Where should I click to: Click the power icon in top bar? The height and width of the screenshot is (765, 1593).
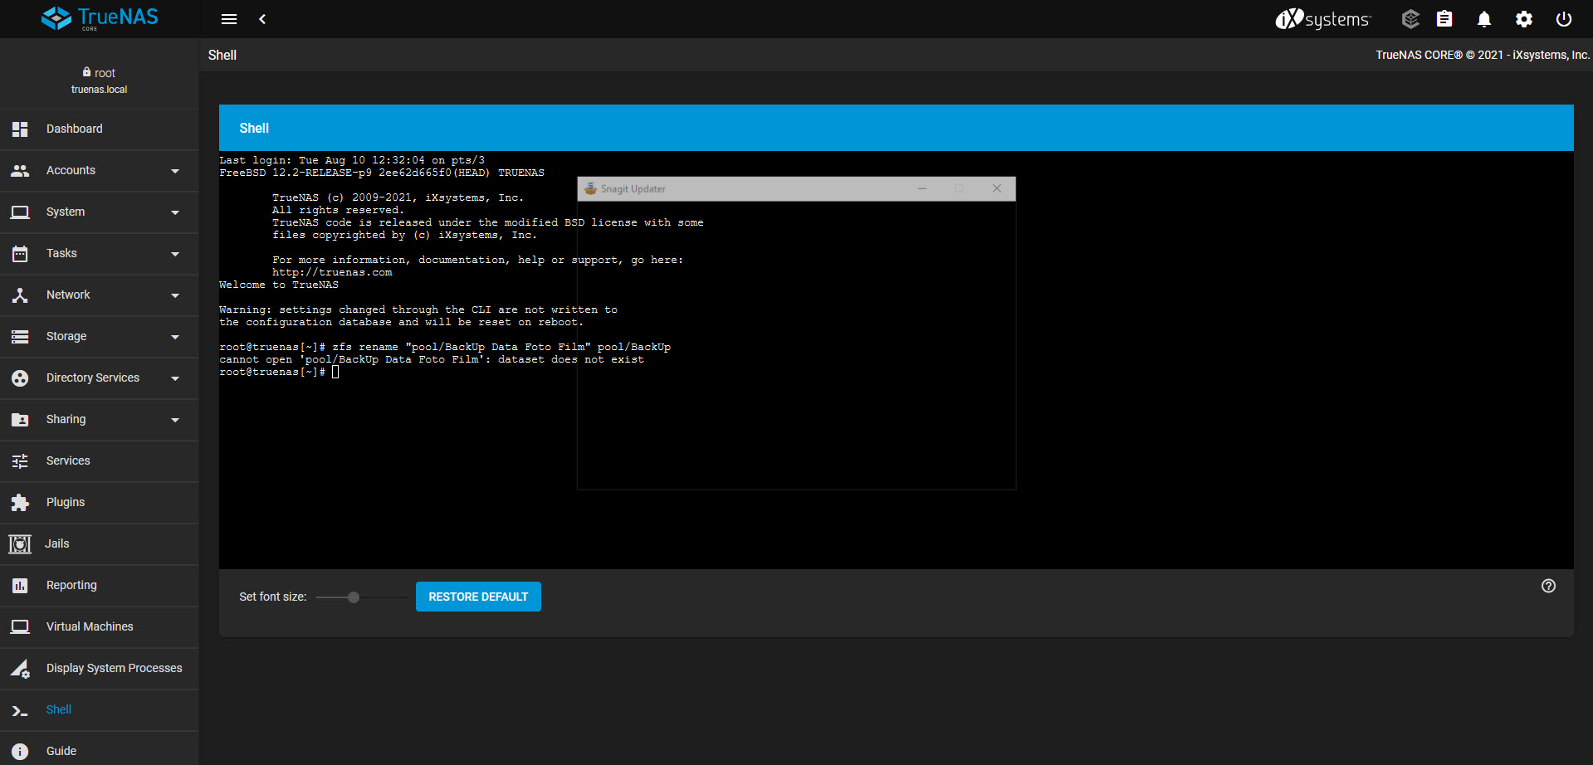(x=1564, y=19)
